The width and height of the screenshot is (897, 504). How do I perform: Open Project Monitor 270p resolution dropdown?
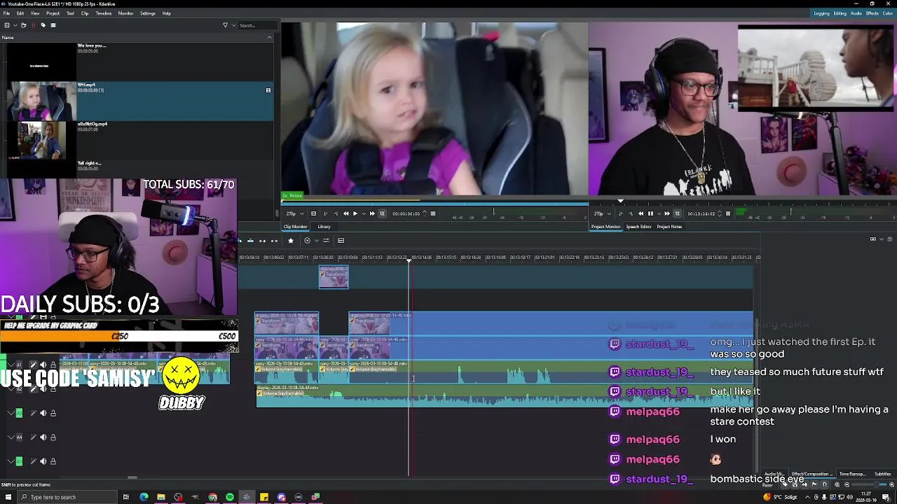[x=602, y=213]
